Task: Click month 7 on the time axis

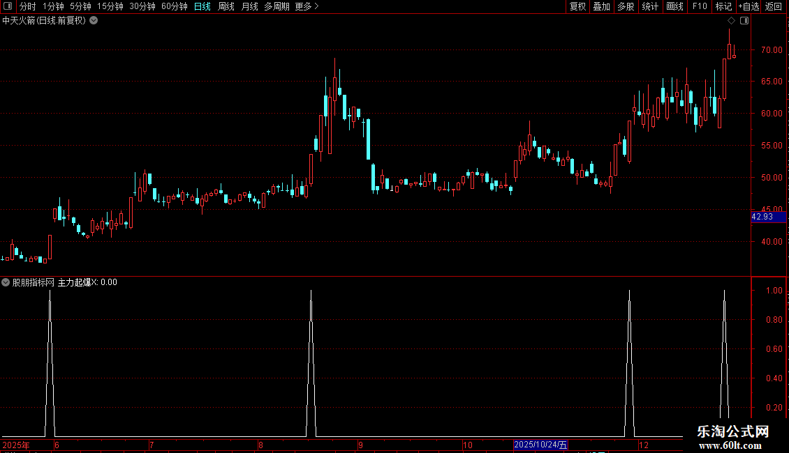Action: pyautogui.click(x=152, y=445)
